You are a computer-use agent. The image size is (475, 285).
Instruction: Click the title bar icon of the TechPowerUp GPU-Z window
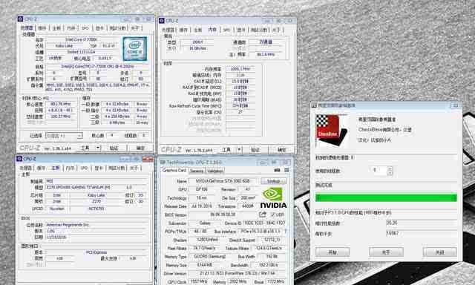point(163,163)
